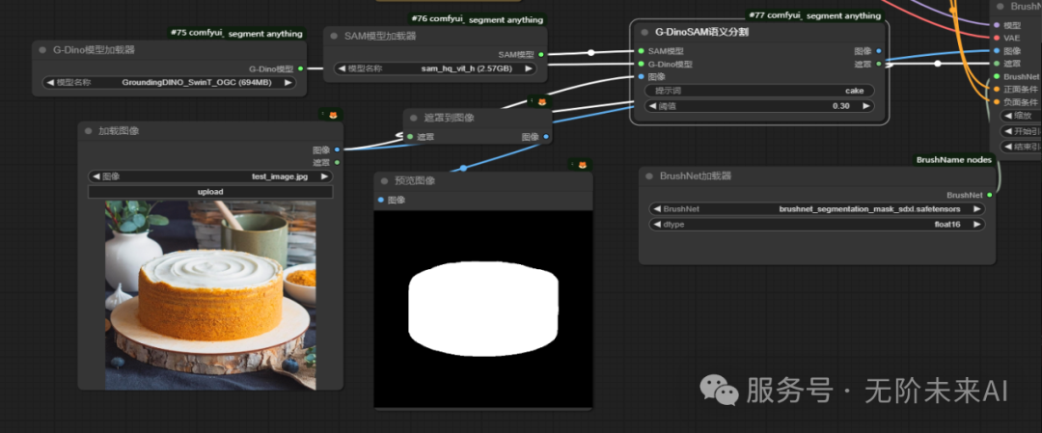Screen dimensions: 1042x433
Task: Edit the 提示词 field containing cake
Action: (x=759, y=91)
